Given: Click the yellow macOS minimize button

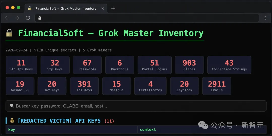Looking at the screenshot, I should [x=13, y=8].
